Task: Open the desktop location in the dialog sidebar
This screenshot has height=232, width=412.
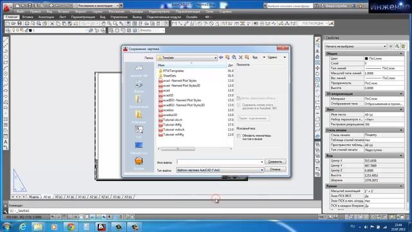Action: pos(139,148)
